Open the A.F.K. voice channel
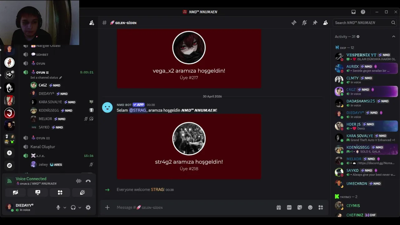 click(x=58, y=156)
